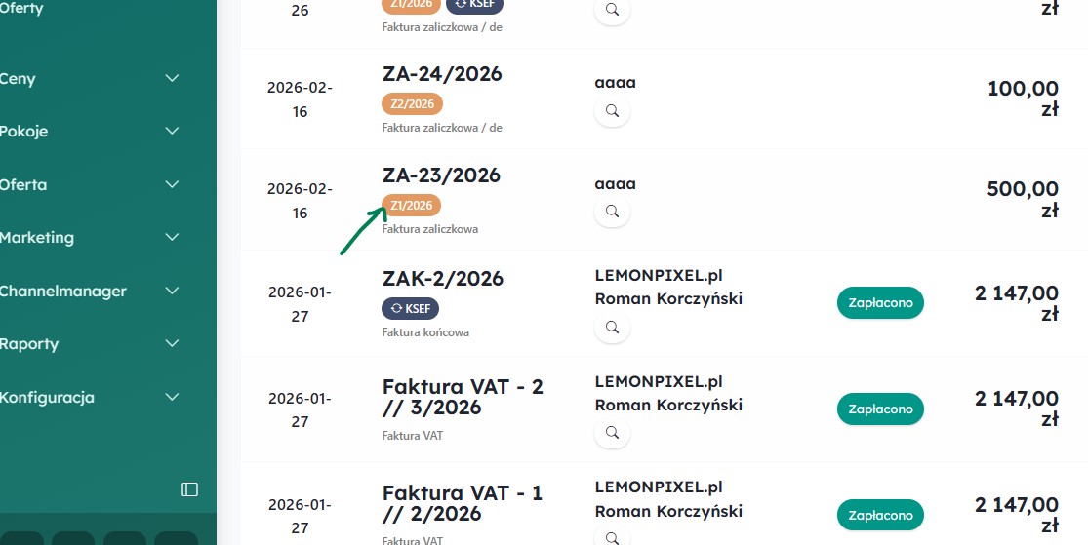This screenshot has width=1088, height=545.
Task: Open the Marketing sidebar menu
Action: 37,238
